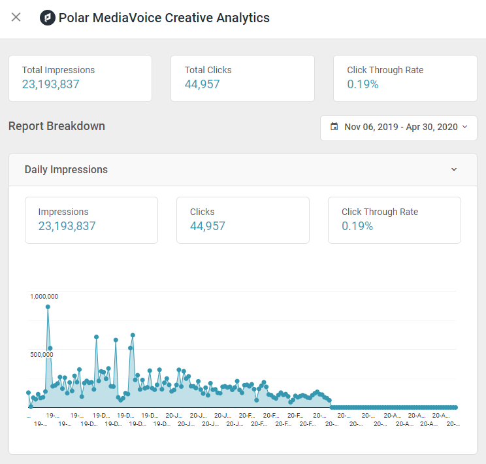Close the Creative Analytics panel

click(x=16, y=18)
